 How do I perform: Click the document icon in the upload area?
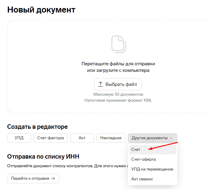click(x=118, y=44)
